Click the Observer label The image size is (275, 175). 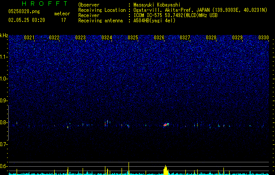(x=89, y=5)
